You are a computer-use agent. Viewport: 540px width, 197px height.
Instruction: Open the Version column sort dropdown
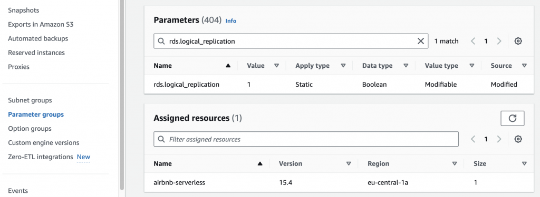[x=349, y=164]
